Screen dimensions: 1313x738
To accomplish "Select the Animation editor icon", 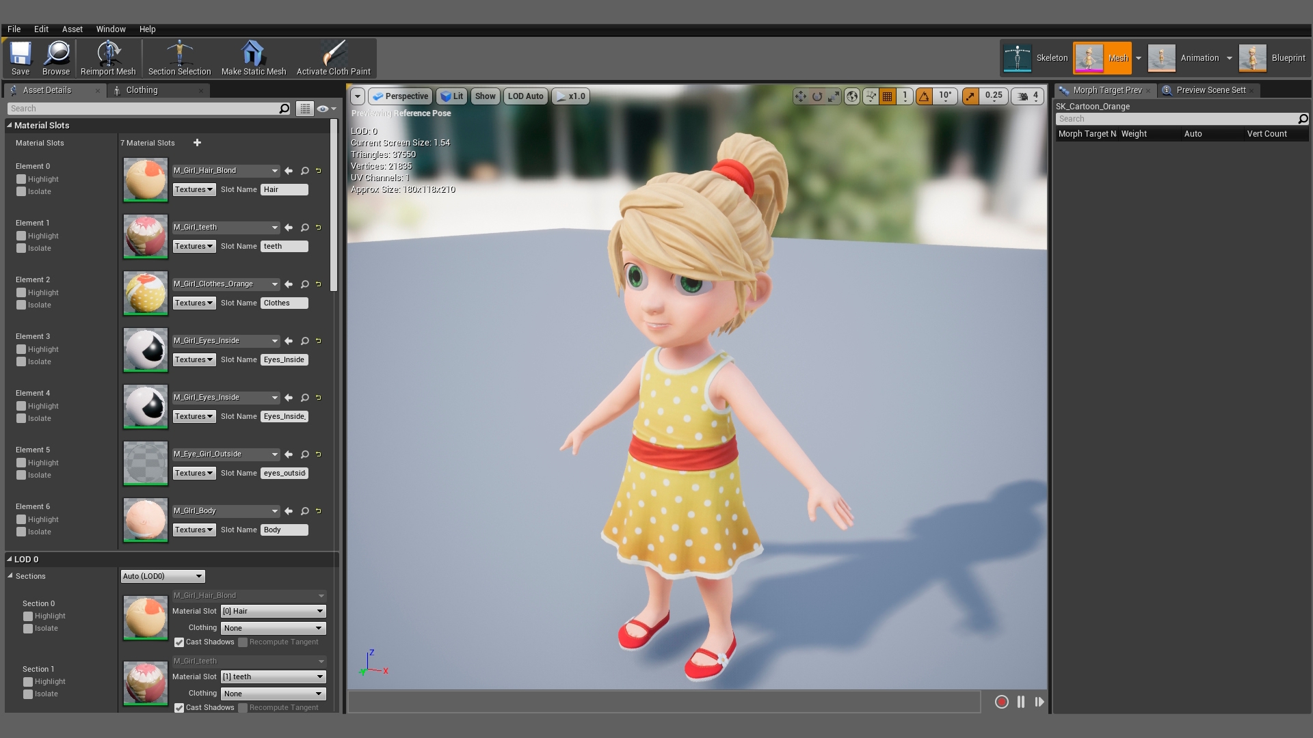I will pos(1163,58).
